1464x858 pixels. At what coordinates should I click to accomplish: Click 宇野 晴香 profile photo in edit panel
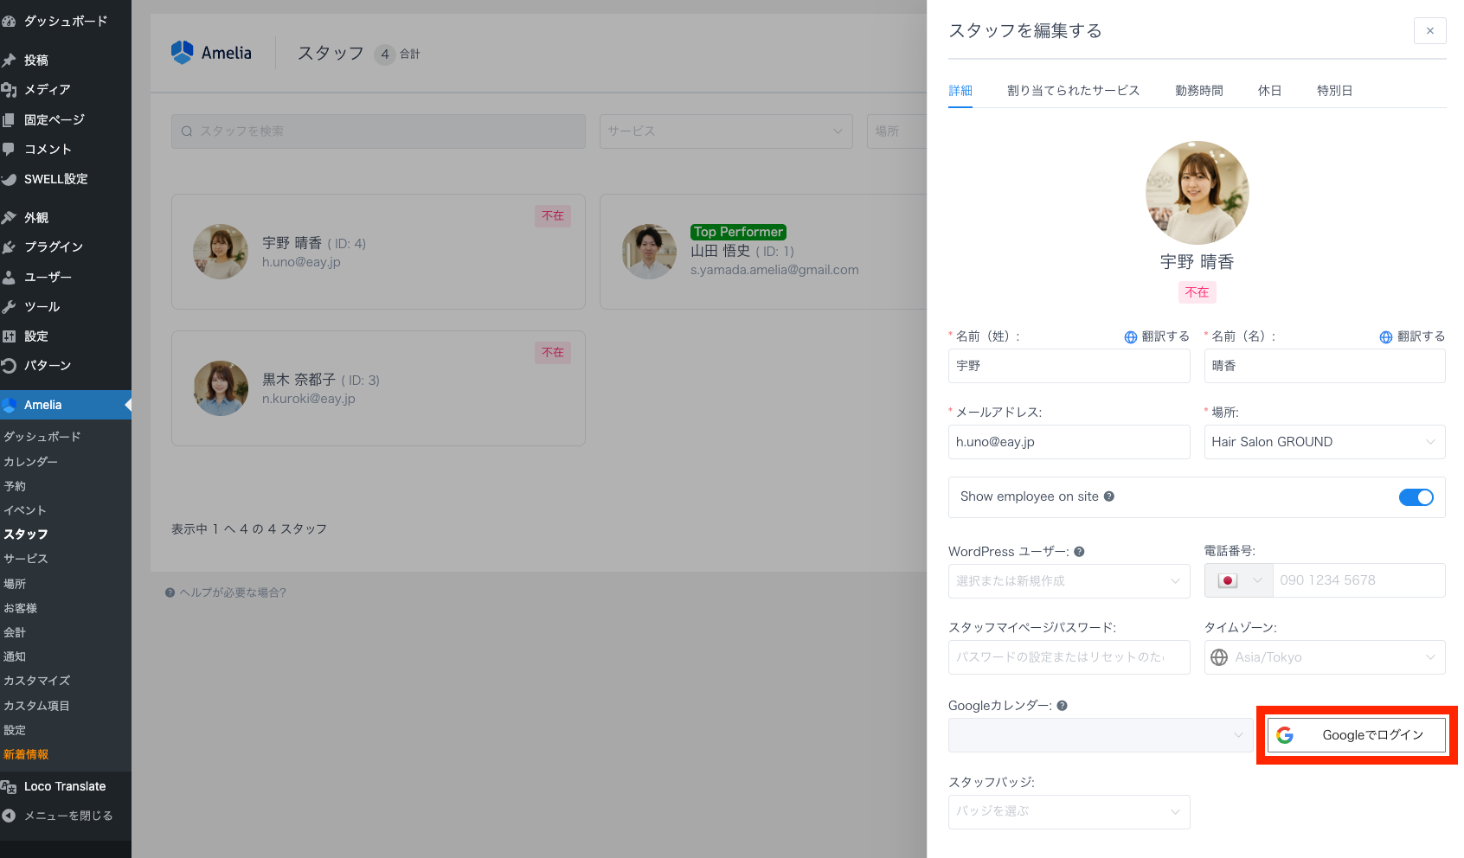click(x=1197, y=193)
